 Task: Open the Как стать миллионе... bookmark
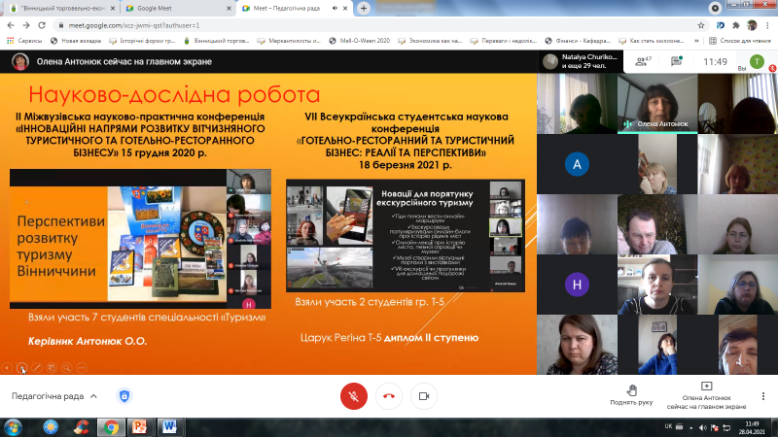652,41
